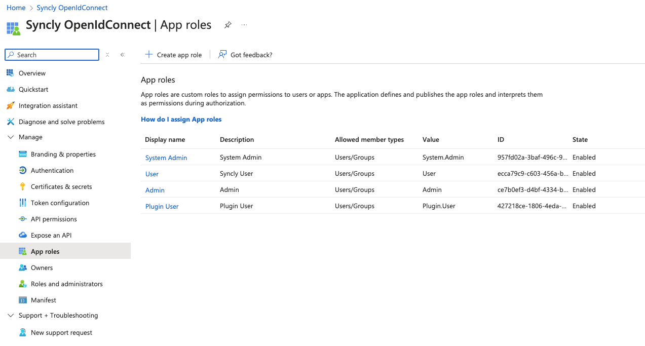Screen dimensions: 645x346
Task: Click the Authentication icon
Action: tap(22, 170)
